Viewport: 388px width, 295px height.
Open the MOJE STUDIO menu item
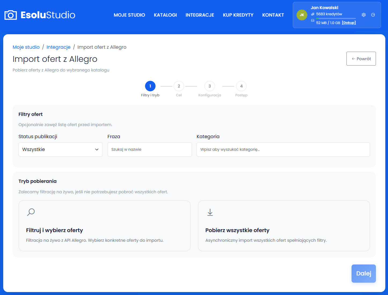(x=130, y=15)
